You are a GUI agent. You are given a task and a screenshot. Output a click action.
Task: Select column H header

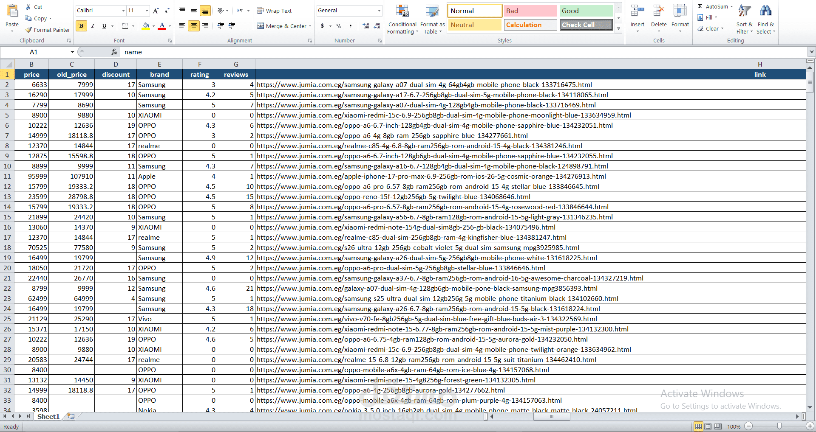pyautogui.click(x=760, y=64)
